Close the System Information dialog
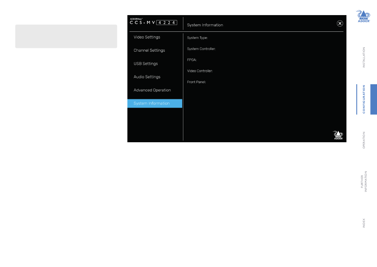Viewport: 377px width, 267px height. coord(340,23)
